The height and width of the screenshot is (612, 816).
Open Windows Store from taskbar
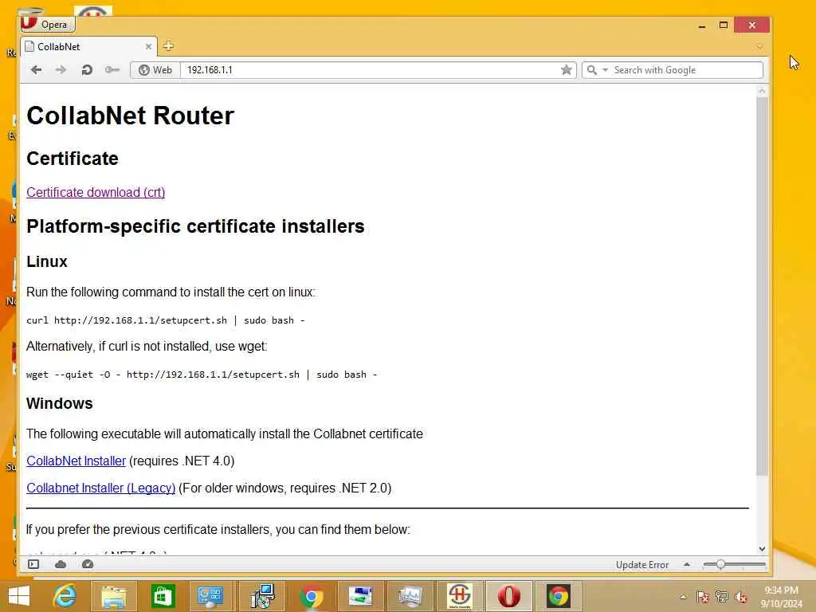[163, 596]
